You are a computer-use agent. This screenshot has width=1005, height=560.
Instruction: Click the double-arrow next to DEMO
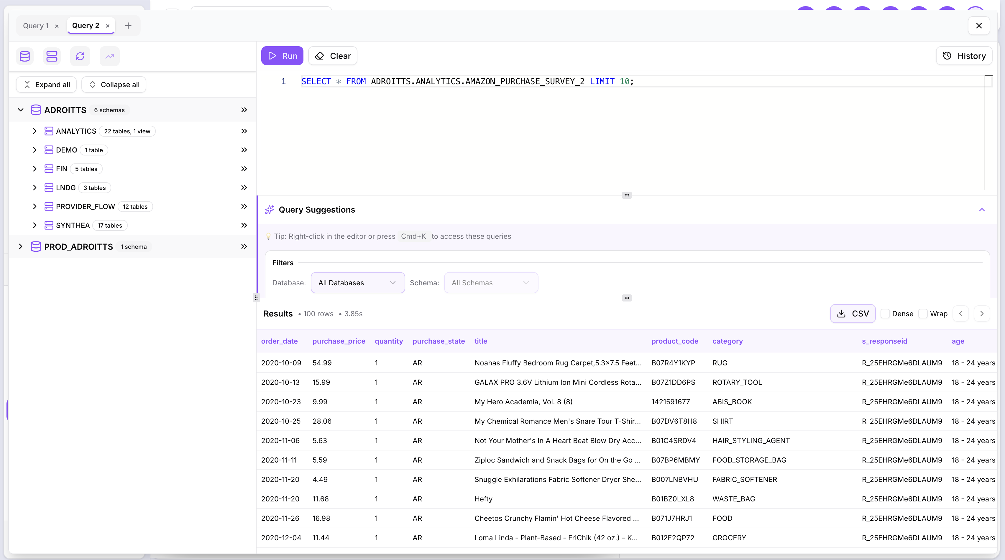(x=244, y=150)
